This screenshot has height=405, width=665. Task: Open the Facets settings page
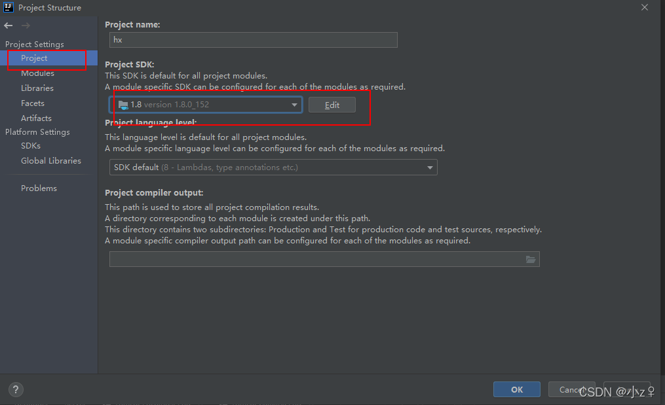33,103
